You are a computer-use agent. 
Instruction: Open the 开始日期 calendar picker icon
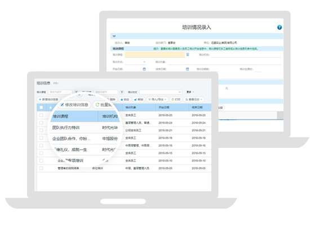pos(144,69)
